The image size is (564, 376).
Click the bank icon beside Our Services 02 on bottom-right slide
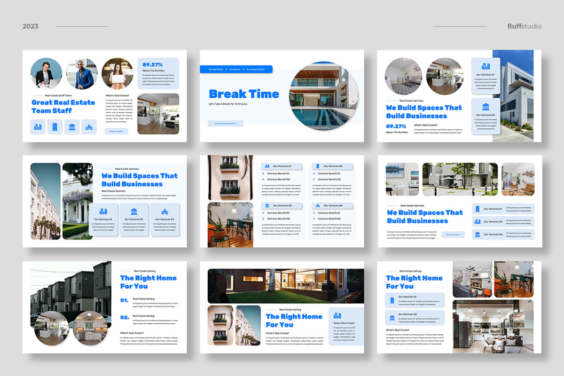coord(392,318)
